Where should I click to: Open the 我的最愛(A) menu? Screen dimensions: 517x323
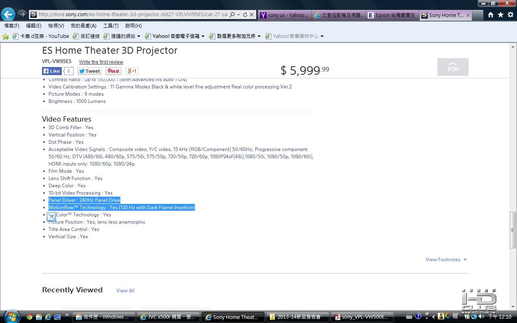coord(83,25)
